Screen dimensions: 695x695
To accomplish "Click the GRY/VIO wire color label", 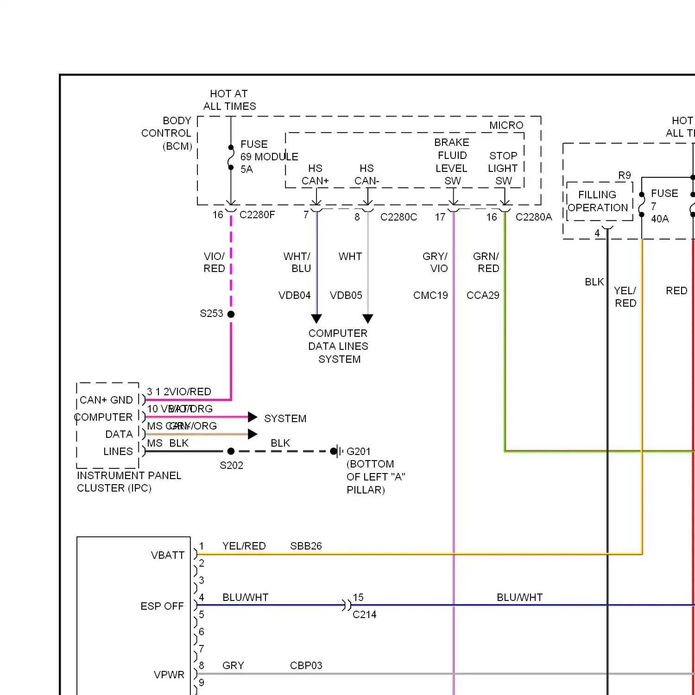I will click(x=435, y=262).
